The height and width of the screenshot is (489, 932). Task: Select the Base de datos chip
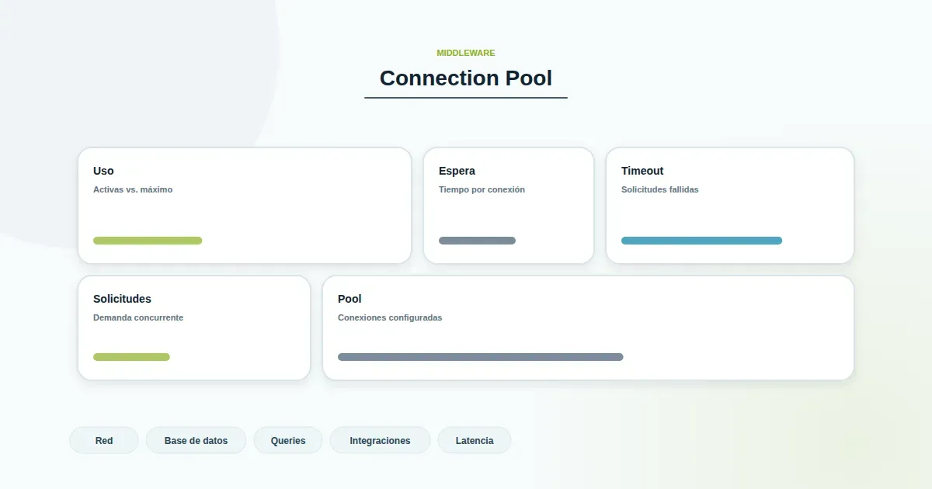click(x=196, y=440)
